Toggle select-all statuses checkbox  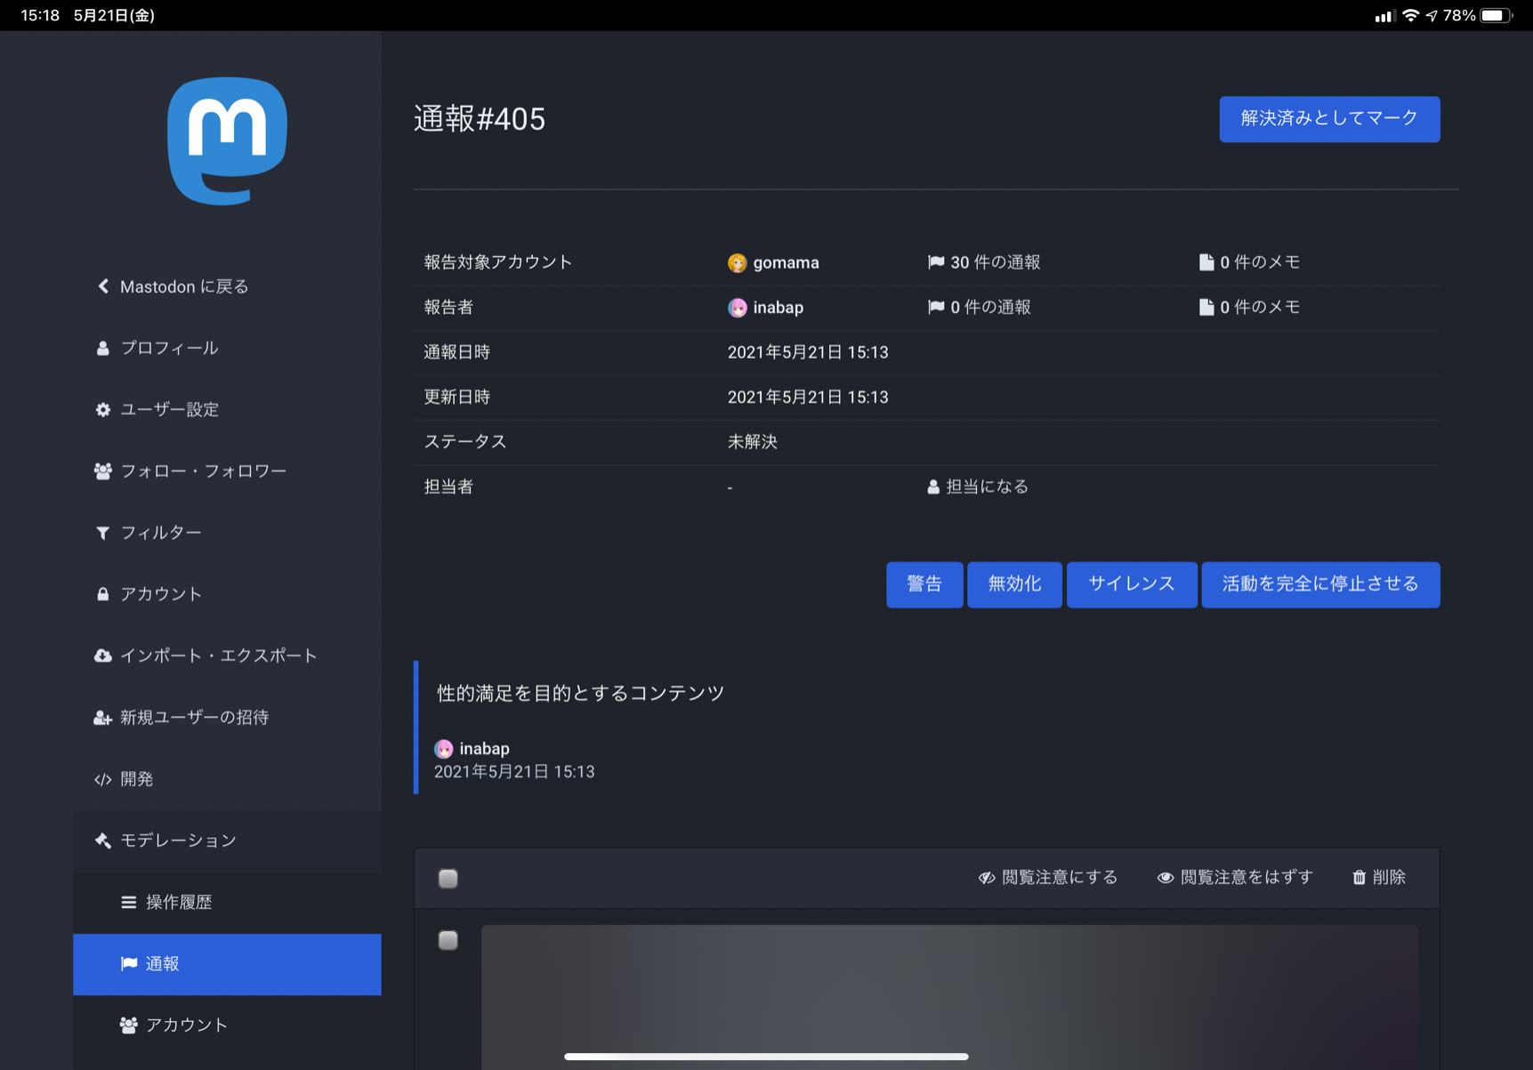click(448, 879)
